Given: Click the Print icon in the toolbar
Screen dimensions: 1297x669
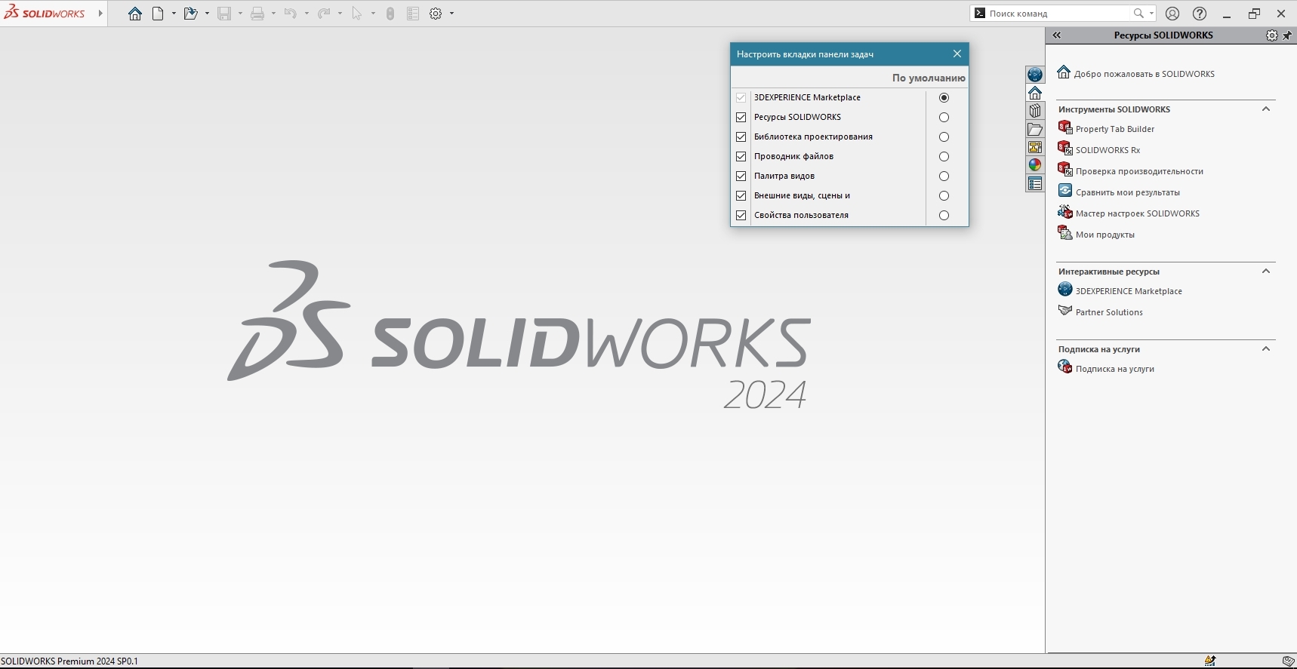Looking at the screenshot, I should coord(257,14).
